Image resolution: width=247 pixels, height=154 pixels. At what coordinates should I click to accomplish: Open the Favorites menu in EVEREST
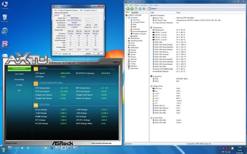(x=144, y=5)
